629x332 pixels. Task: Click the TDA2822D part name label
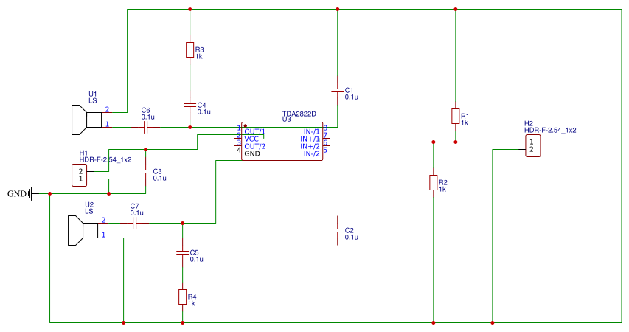click(299, 114)
